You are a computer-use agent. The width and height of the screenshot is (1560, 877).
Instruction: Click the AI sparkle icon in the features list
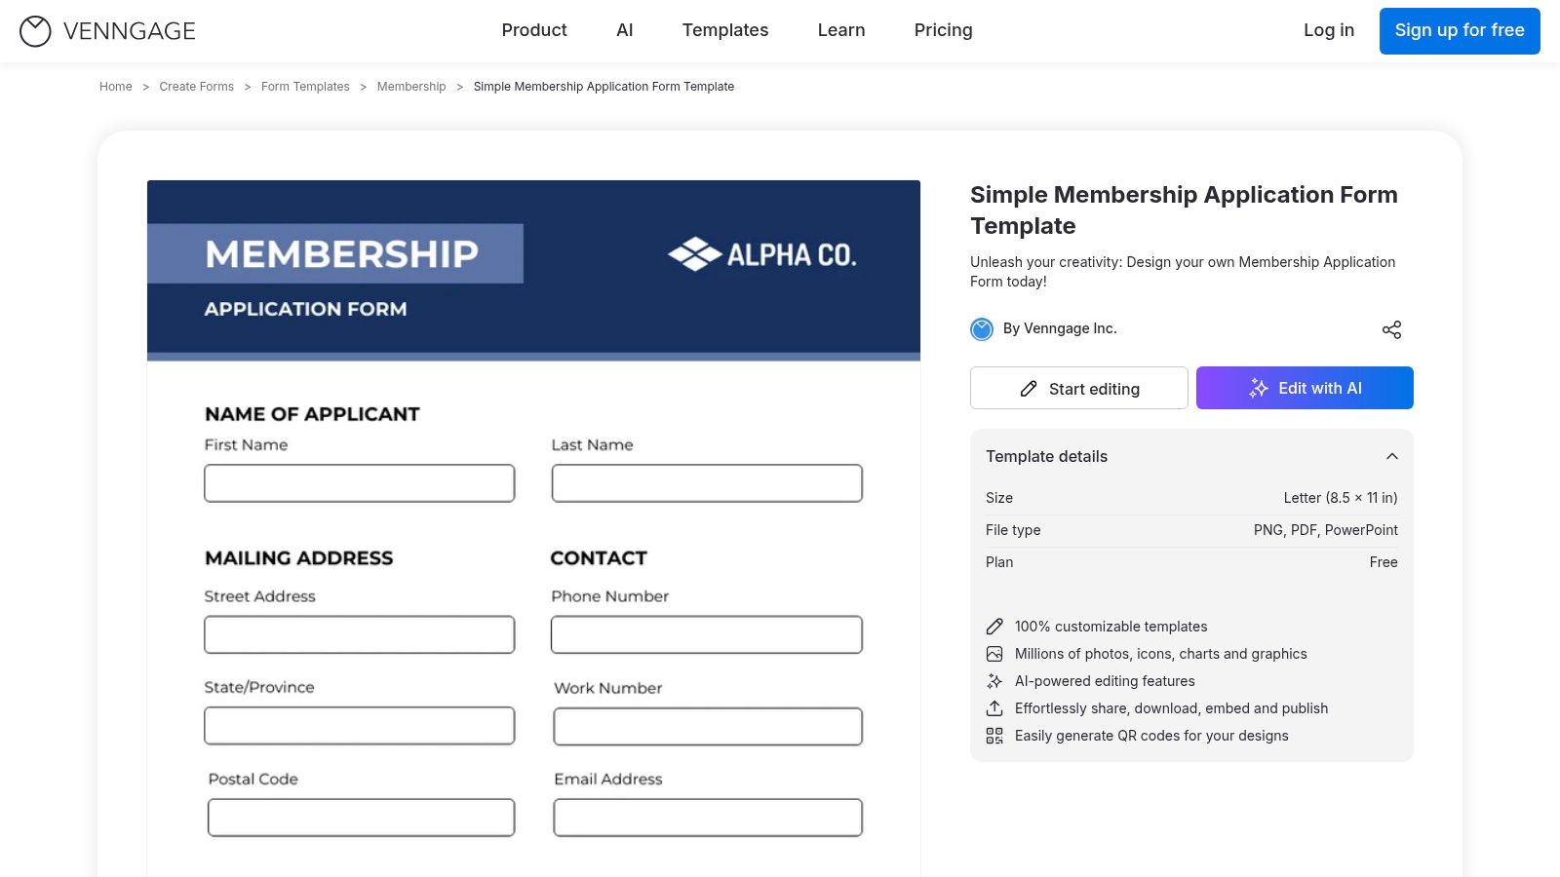[x=994, y=681]
